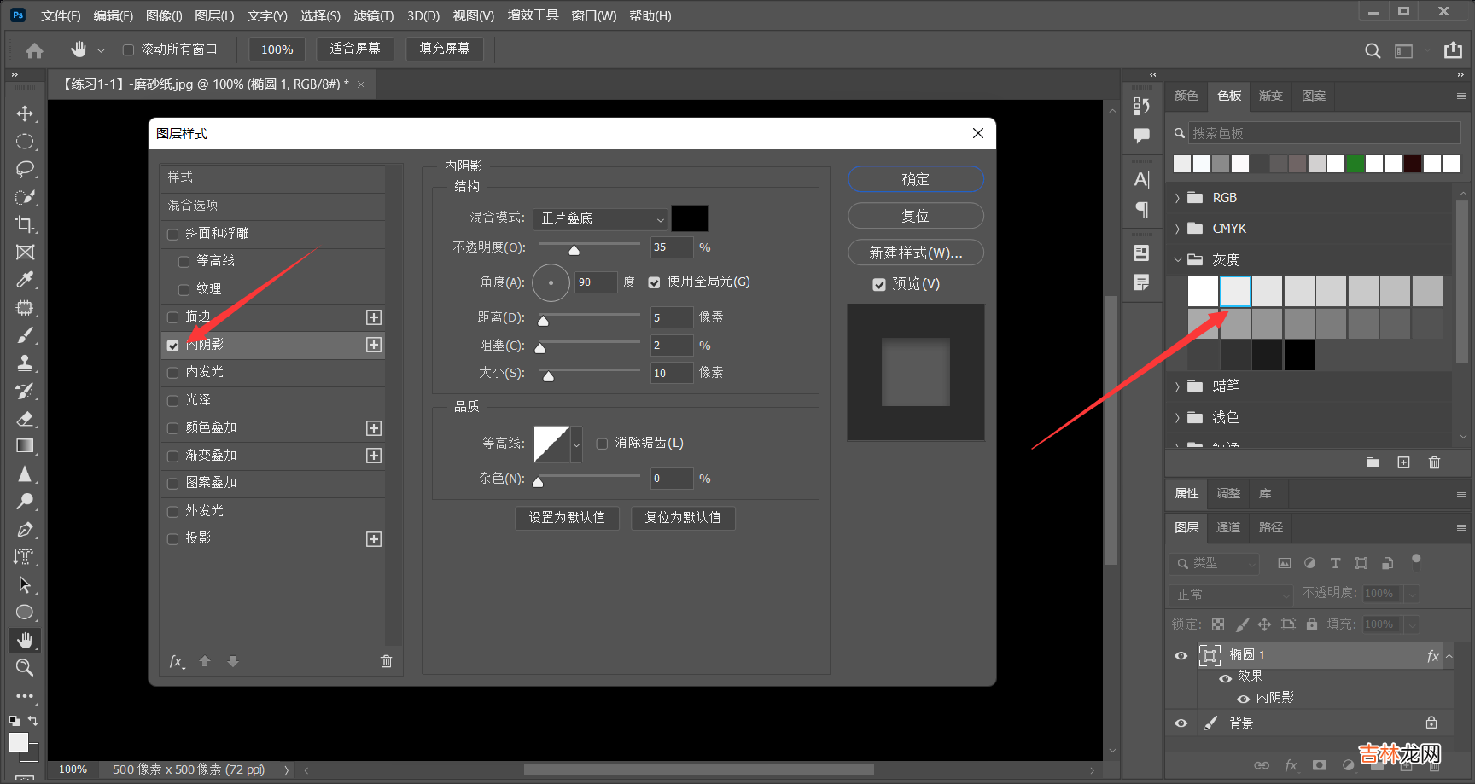The height and width of the screenshot is (784, 1475).
Task: Delete style using trash icon in dialog
Action: [x=386, y=661]
